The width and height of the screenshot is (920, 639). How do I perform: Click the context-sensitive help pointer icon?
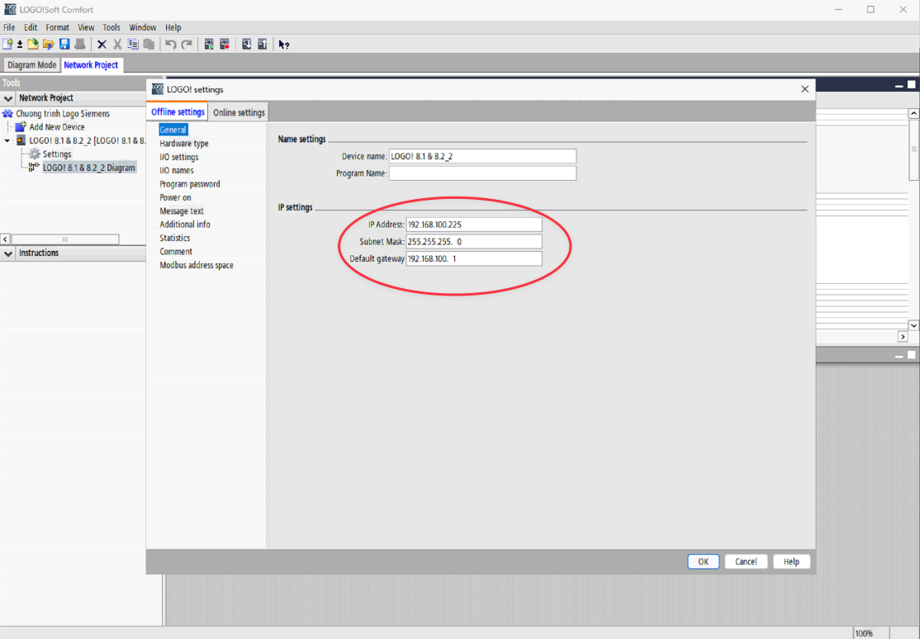point(284,45)
